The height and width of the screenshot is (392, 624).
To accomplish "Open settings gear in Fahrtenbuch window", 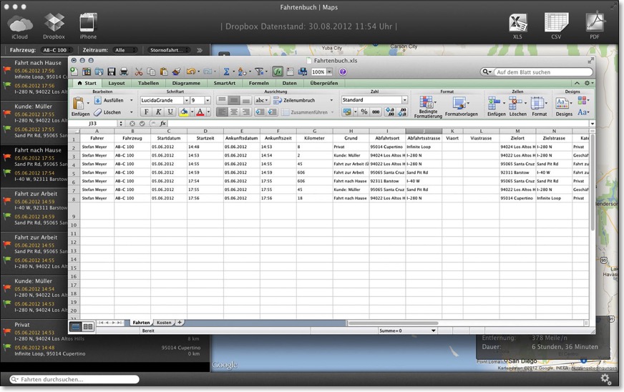I will click(x=605, y=379).
